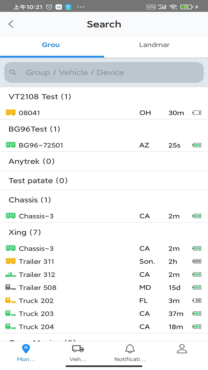
Task: Tap the gray Trailer 508 vehicle icon
Action: tap(11, 287)
